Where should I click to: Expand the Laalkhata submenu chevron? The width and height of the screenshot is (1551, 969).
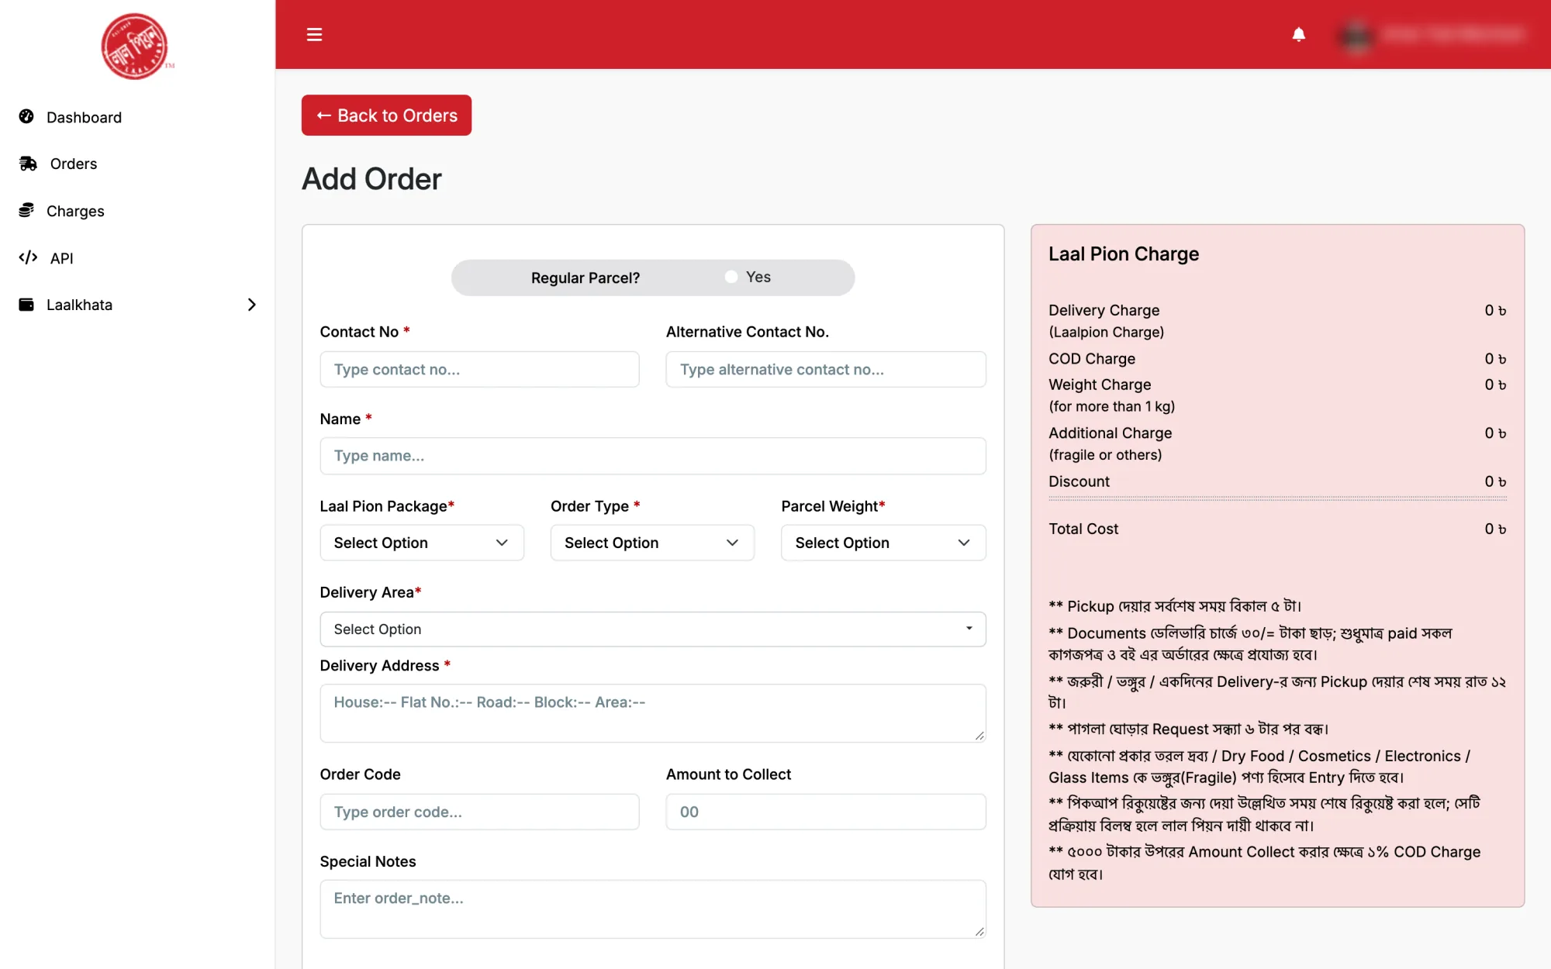point(251,305)
